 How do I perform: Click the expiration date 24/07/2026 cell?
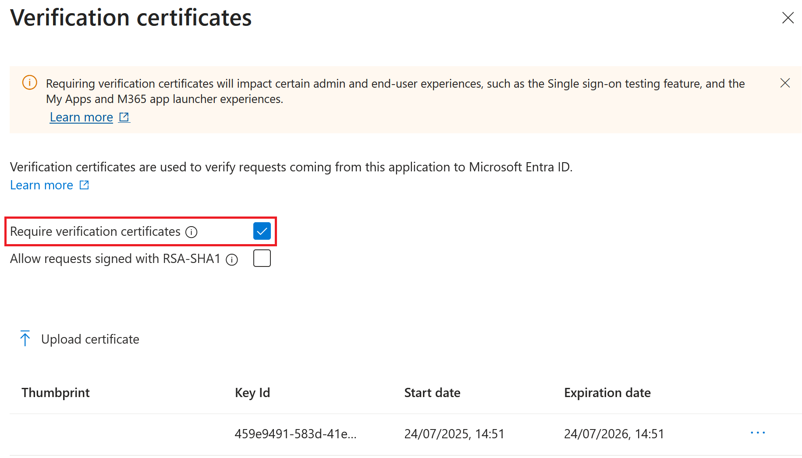point(614,434)
